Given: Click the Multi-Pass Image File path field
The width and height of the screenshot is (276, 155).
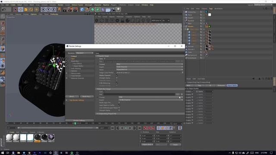Looking at the screenshot, I should (139, 94).
